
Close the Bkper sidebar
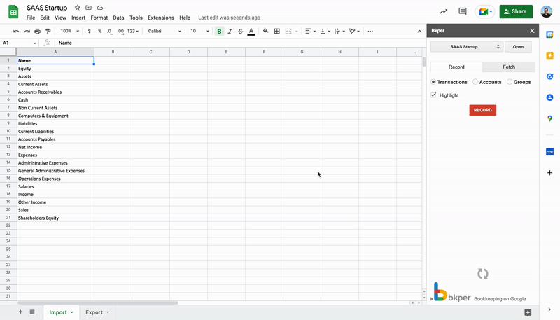(x=532, y=31)
